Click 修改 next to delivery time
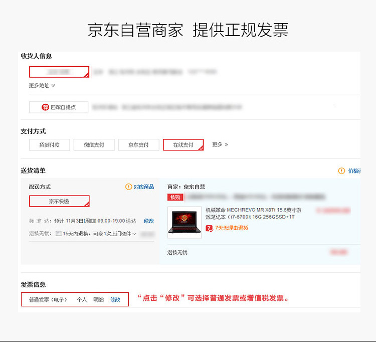Image resolution: width=376 pixels, height=342 pixels. (x=149, y=221)
